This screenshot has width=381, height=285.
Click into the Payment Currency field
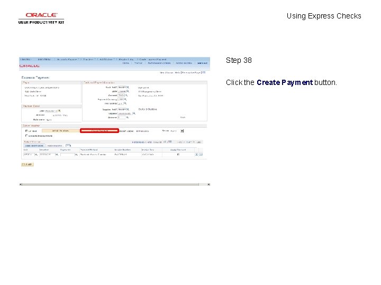(121, 99)
